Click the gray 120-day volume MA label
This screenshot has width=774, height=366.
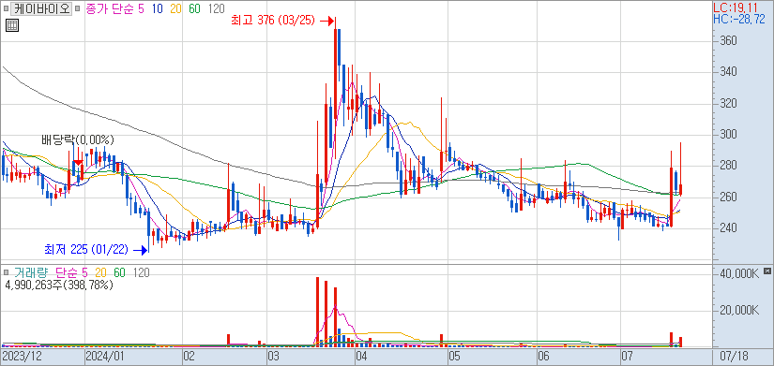[141, 272]
